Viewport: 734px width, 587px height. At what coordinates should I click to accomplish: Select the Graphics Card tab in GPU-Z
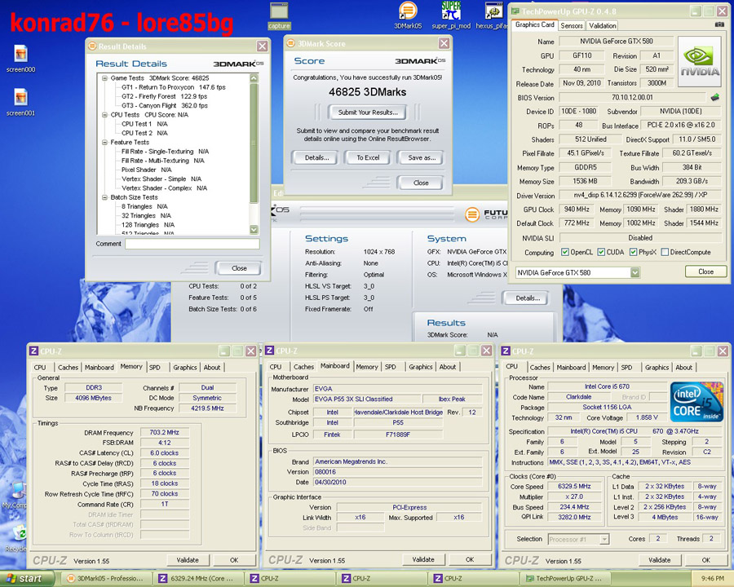(534, 24)
